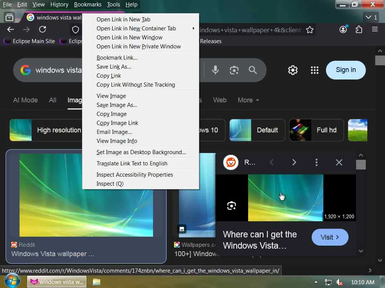Filter by Full hd chip
385x288 pixels.
click(316, 130)
